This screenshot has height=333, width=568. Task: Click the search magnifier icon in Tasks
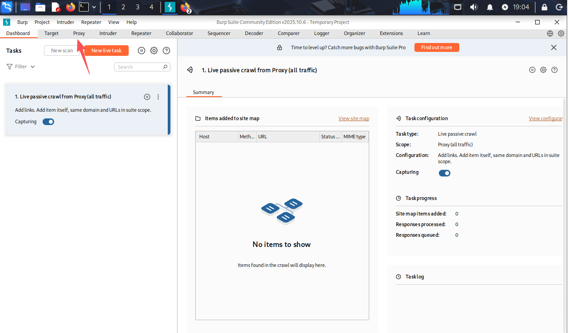click(x=165, y=67)
